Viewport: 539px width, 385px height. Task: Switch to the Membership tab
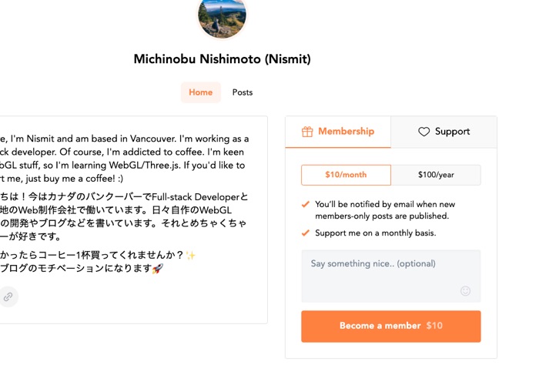338,132
